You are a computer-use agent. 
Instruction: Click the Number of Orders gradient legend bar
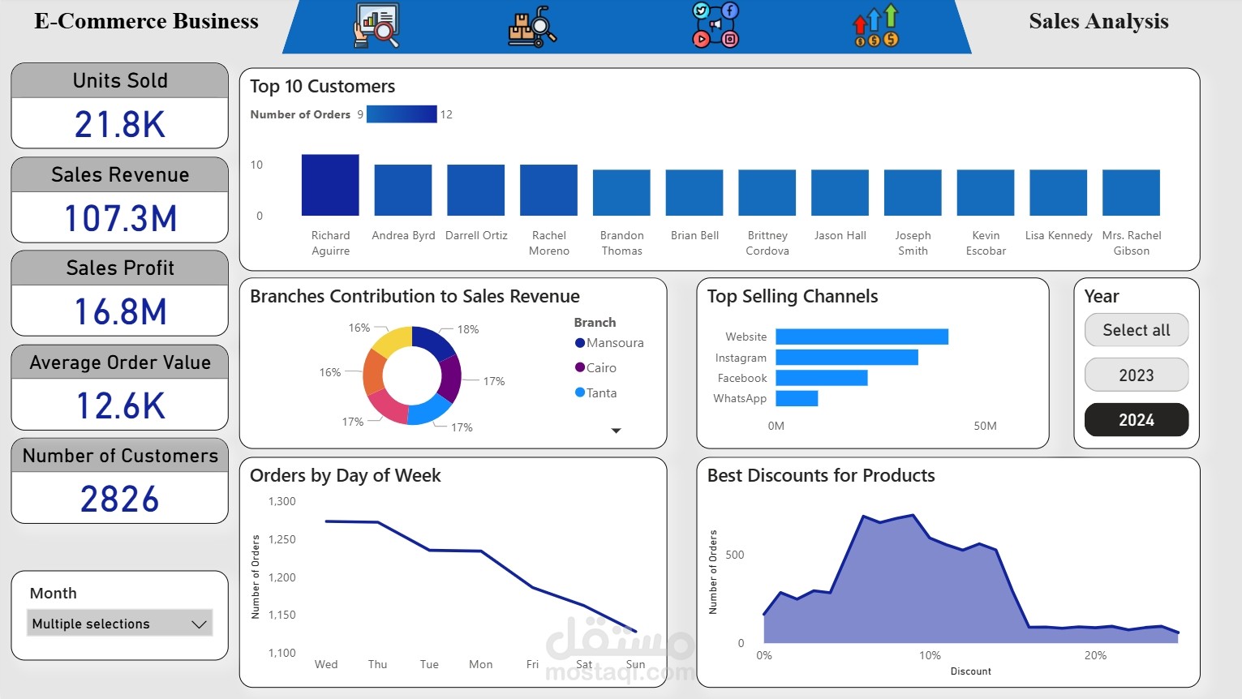[402, 114]
